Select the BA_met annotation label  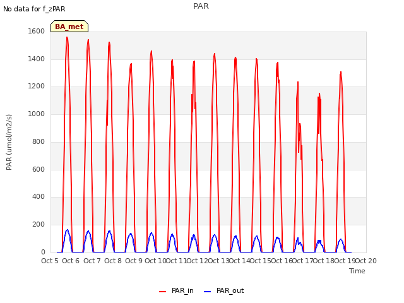[69, 27]
